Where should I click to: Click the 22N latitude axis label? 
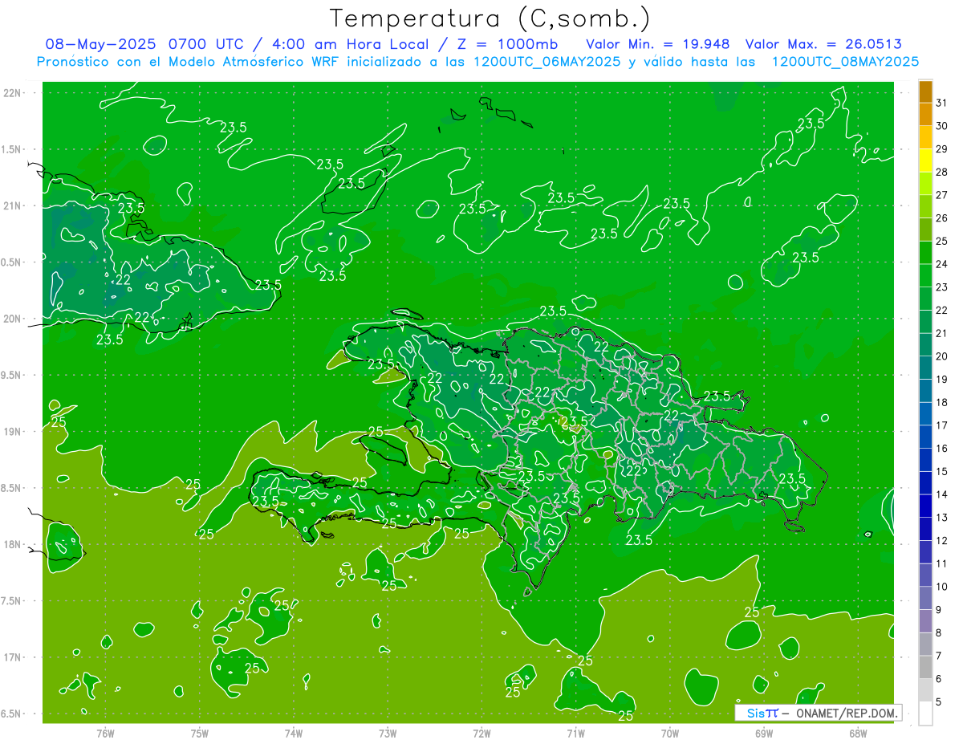(14, 93)
